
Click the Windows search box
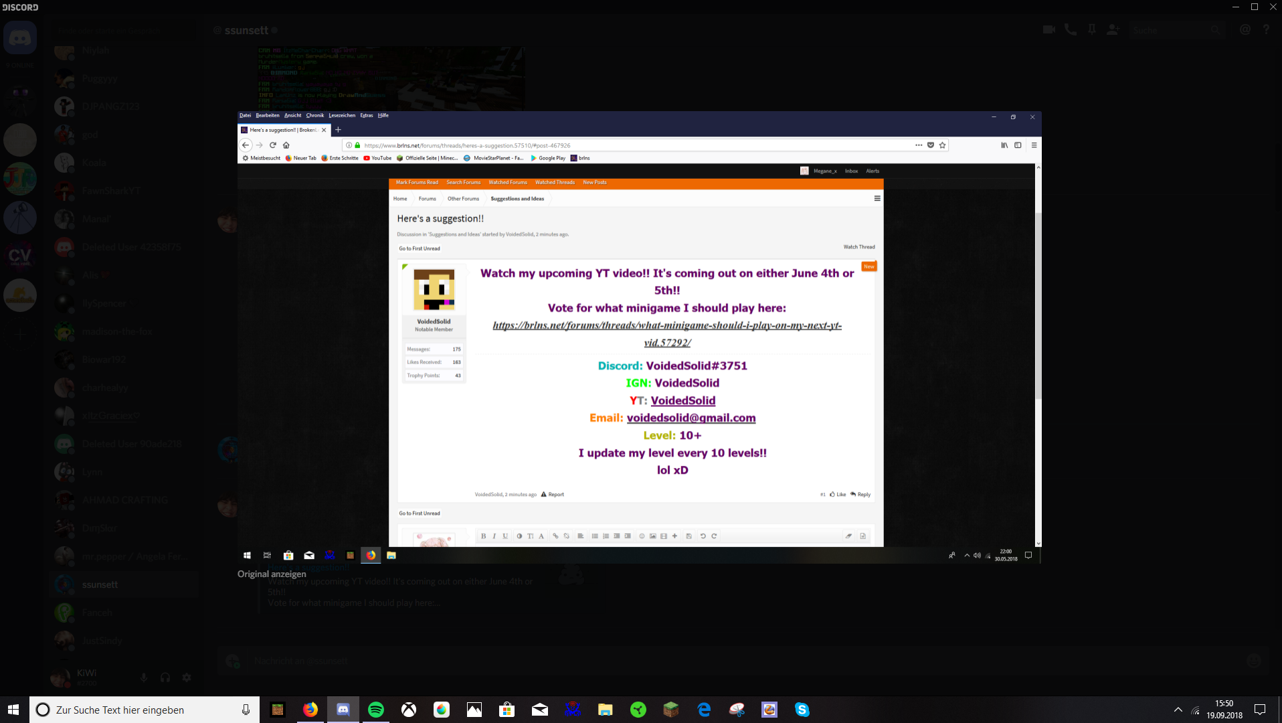click(x=145, y=710)
